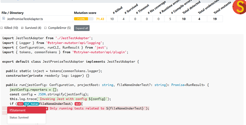Click the 71.43% mutation score progress bar
This screenshot has width=246, height=125.
click(84, 19)
